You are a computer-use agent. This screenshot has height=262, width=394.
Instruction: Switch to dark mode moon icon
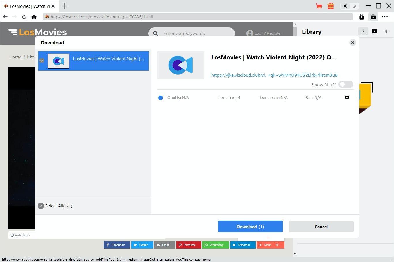355,6
